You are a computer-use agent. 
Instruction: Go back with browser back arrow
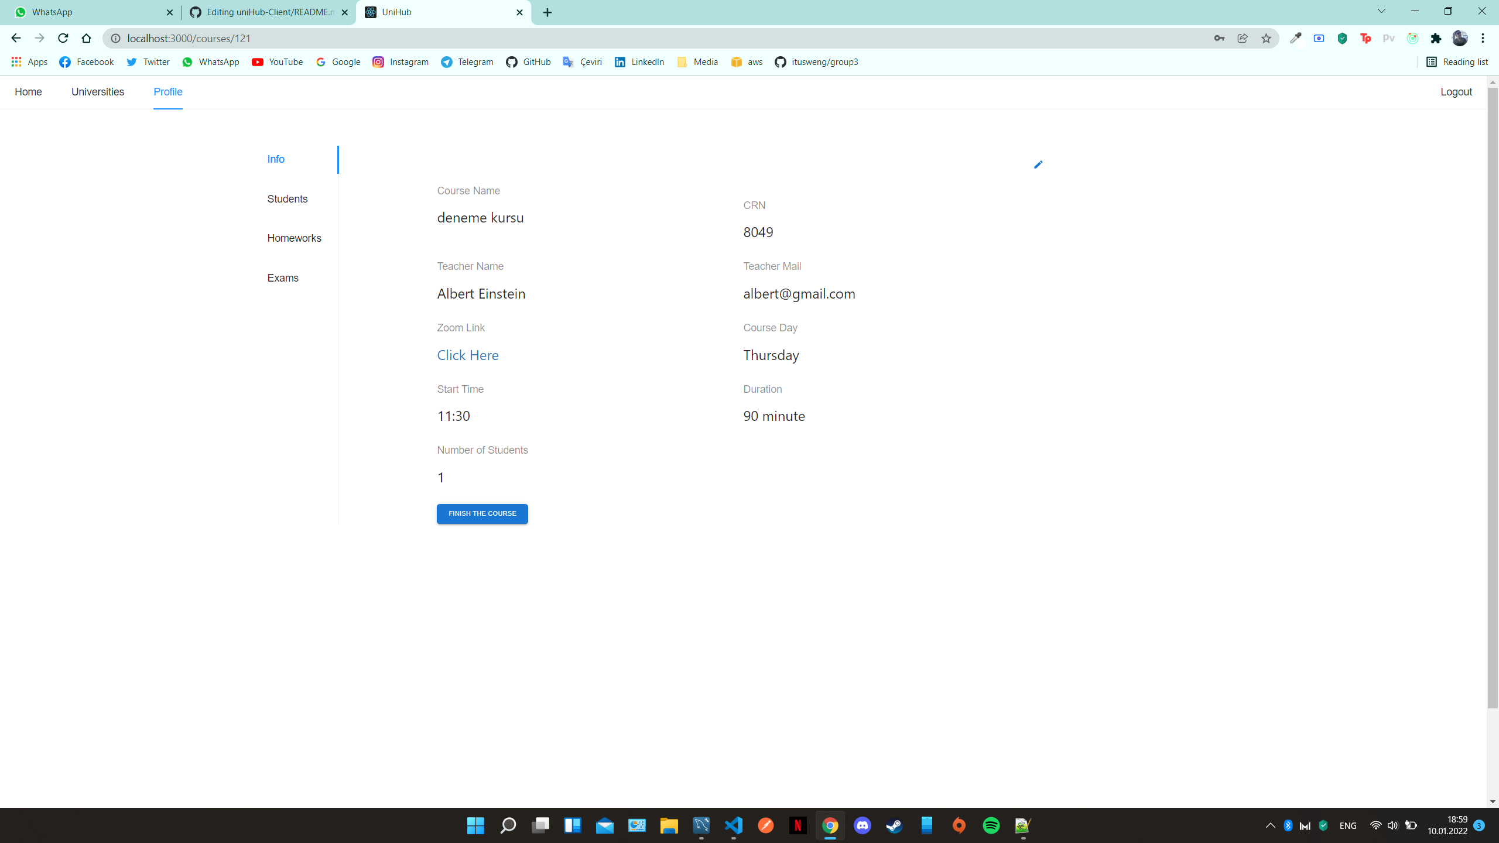[x=16, y=38]
